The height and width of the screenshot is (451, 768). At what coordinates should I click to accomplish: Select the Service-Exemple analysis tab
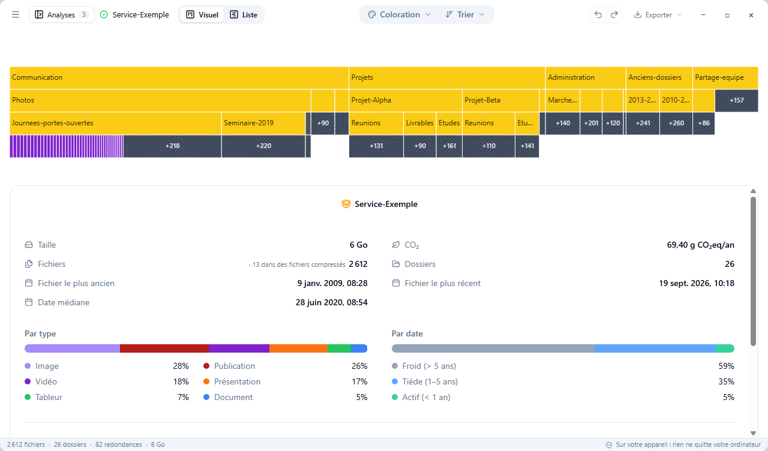[134, 14]
